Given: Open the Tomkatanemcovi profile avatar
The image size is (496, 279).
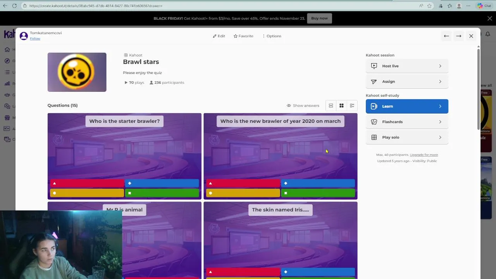Looking at the screenshot, I should [24, 36].
